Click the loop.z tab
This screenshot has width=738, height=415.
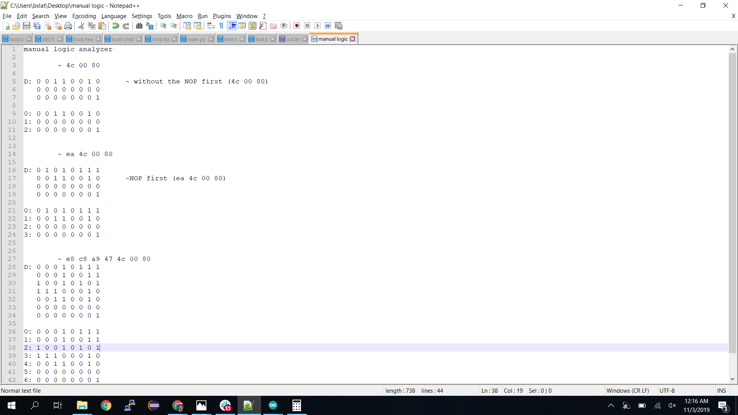point(15,38)
